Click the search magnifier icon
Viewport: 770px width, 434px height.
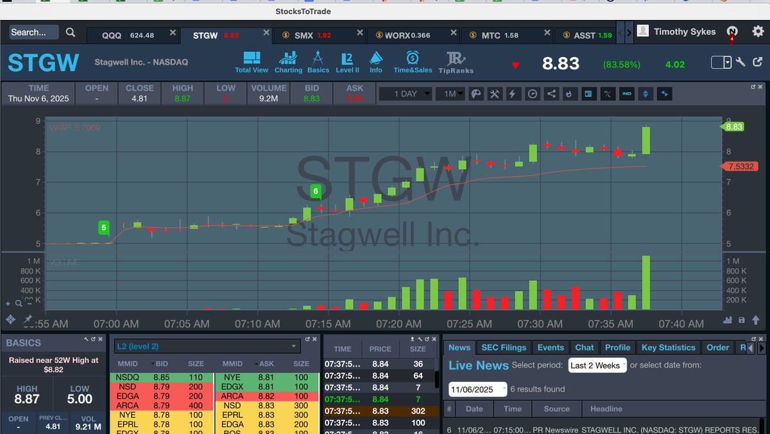pyautogui.click(x=71, y=32)
